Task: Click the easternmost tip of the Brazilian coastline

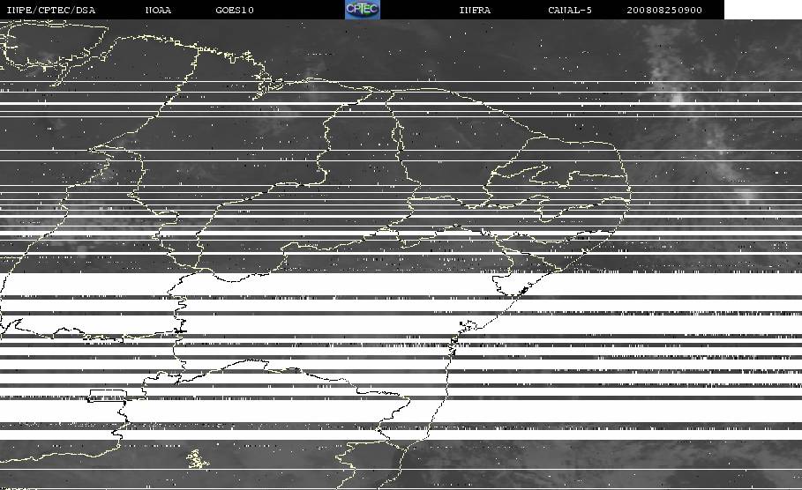Action: (x=630, y=191)
